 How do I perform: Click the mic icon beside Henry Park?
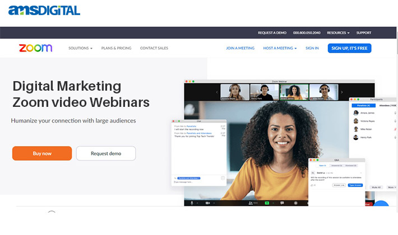(x=395, y=137)
